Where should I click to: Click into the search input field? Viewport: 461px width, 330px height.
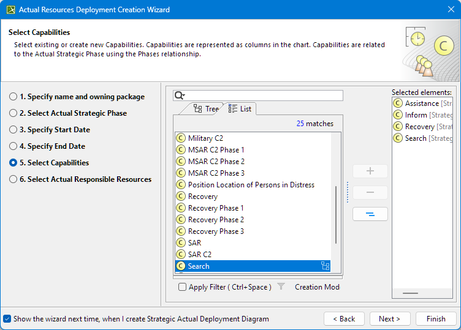tap(264, 96)
